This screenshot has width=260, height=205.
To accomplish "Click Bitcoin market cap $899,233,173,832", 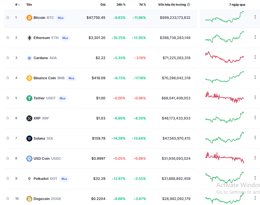I will click(175, 18).
